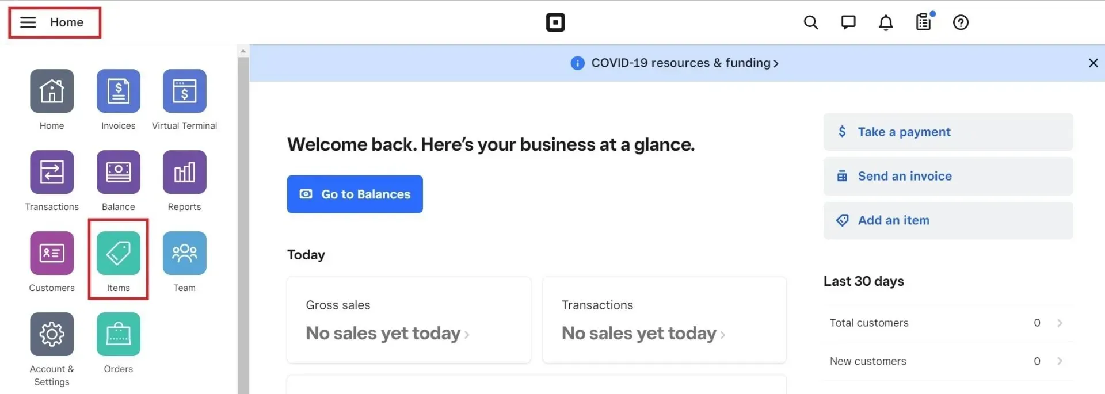Open the clipboard setup guide icon
Screen dimensions: 1105x394
(924, 22)
